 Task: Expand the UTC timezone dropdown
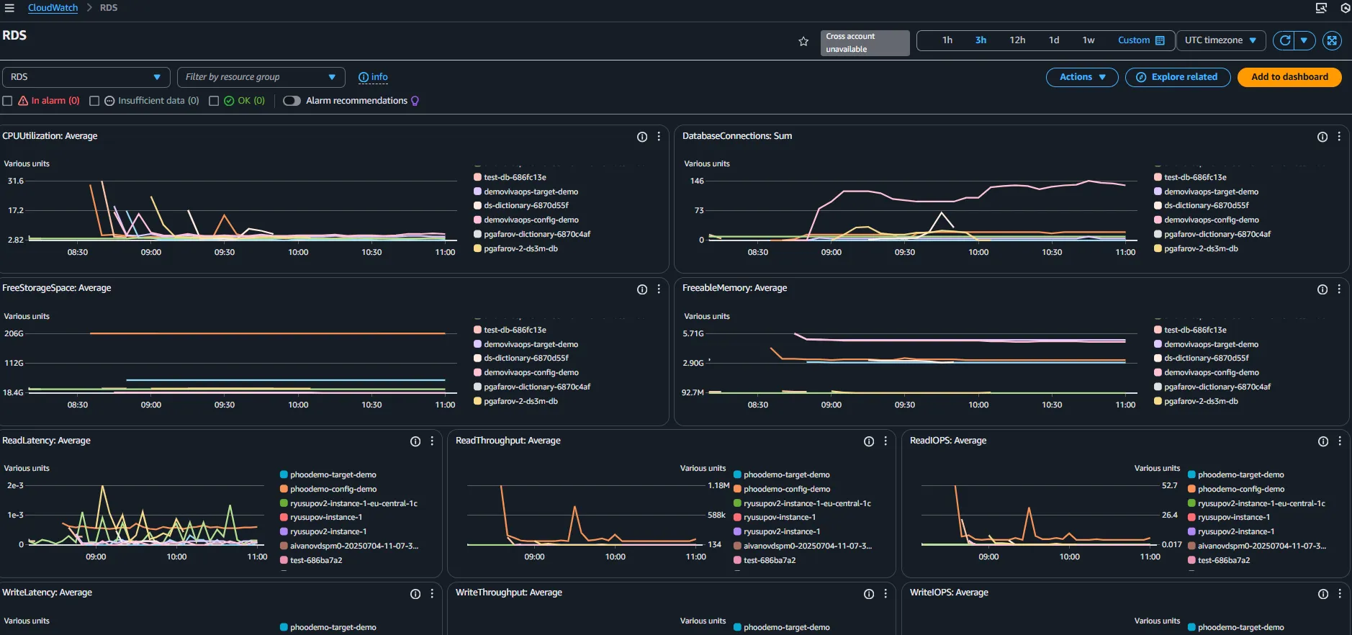(x=1220, y=40)
